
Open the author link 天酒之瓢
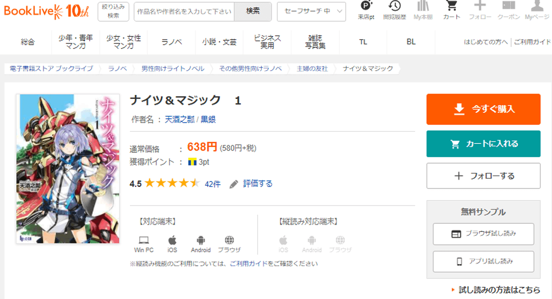click(179, 120)
